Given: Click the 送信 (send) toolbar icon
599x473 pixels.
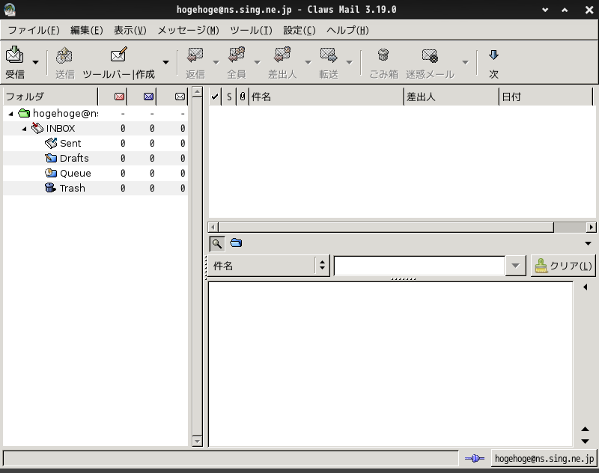Looking at the screenshot, I should pyautogui.click(x=64, y=55).
